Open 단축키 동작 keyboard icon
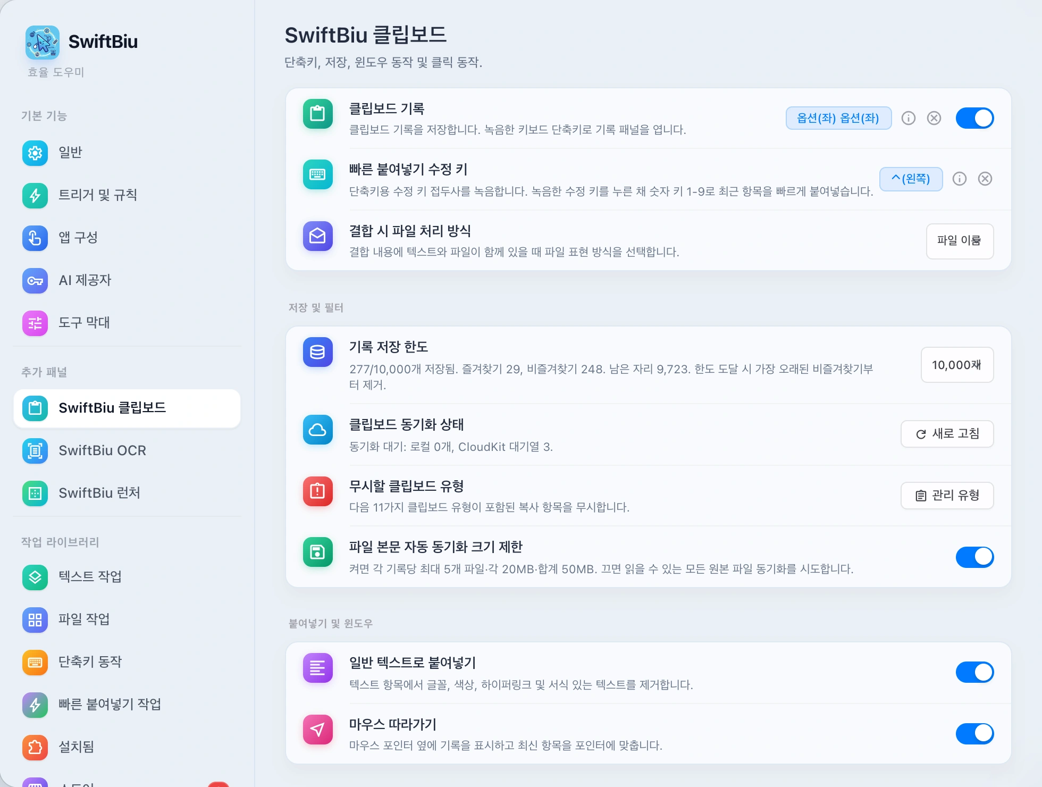This screenshot has width=1042, height=787. click(35, 663)
